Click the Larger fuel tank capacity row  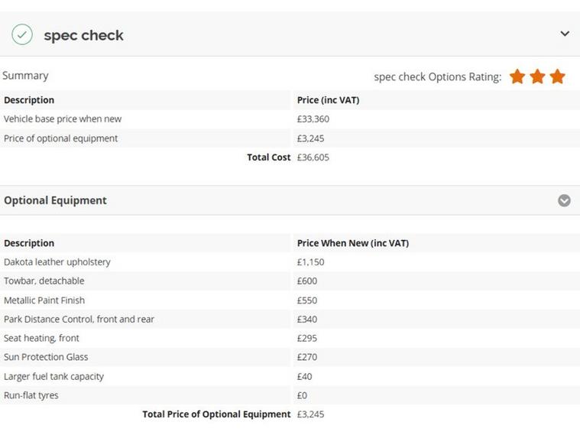click(x=53, y=376)
